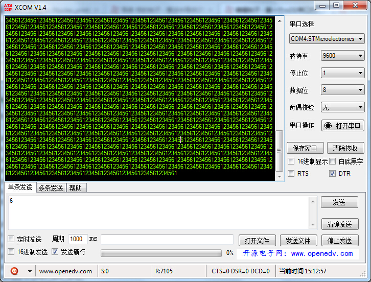
Task: Click the ATK XCOM title bar icon
Action: pos(8,8)
